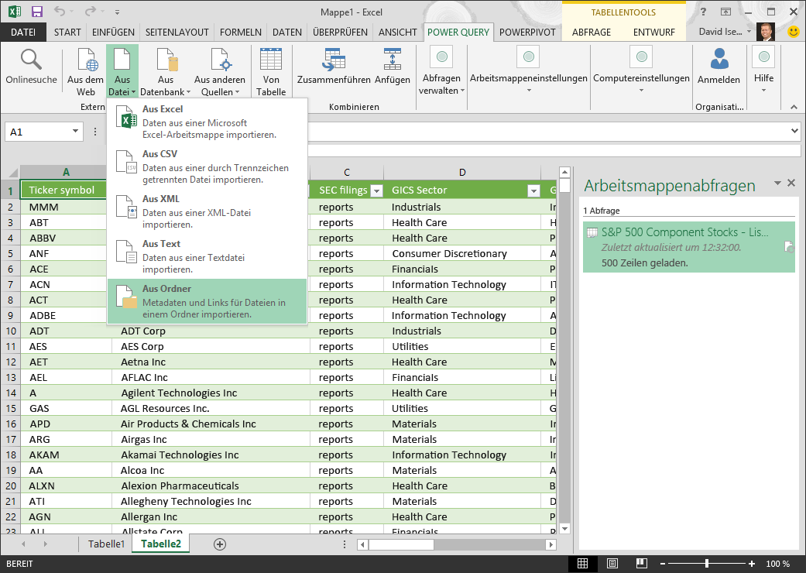The height and width of the screenshot is (573, 806).
Task: Click the Redo arrow icon
Action: (x=91, y=12)
